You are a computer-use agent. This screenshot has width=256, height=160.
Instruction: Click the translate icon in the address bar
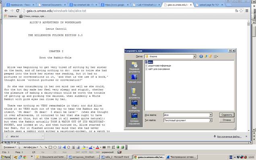click(236, 11)
